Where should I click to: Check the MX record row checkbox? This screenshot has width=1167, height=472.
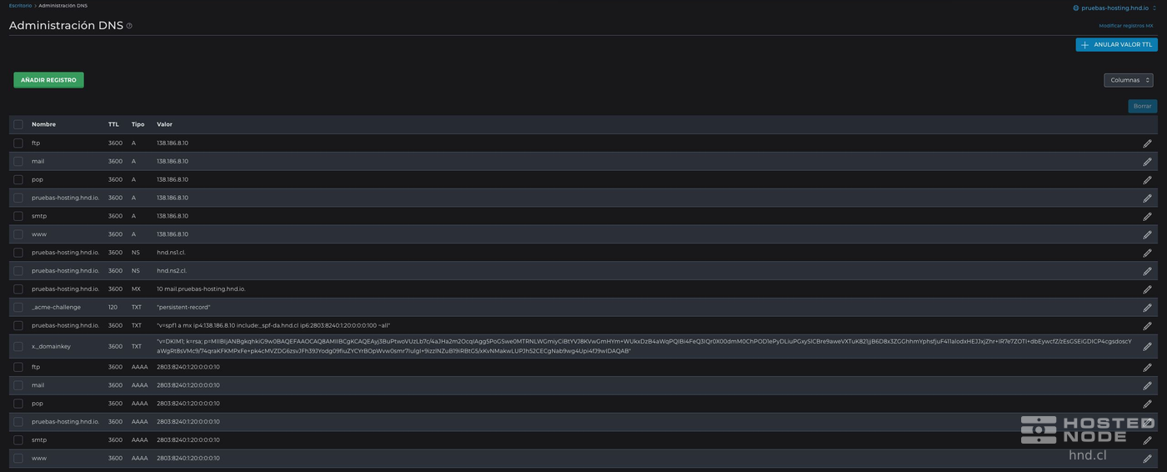point(18,289)
